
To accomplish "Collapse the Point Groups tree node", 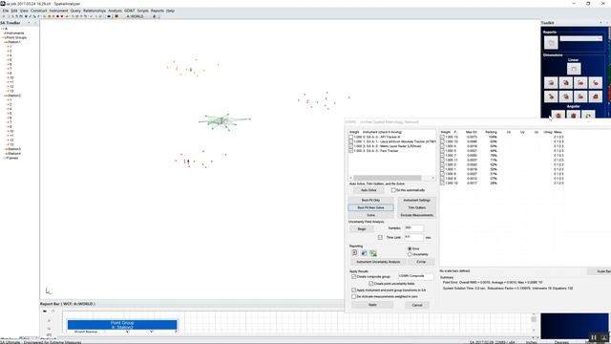I will tap(4, 38).
